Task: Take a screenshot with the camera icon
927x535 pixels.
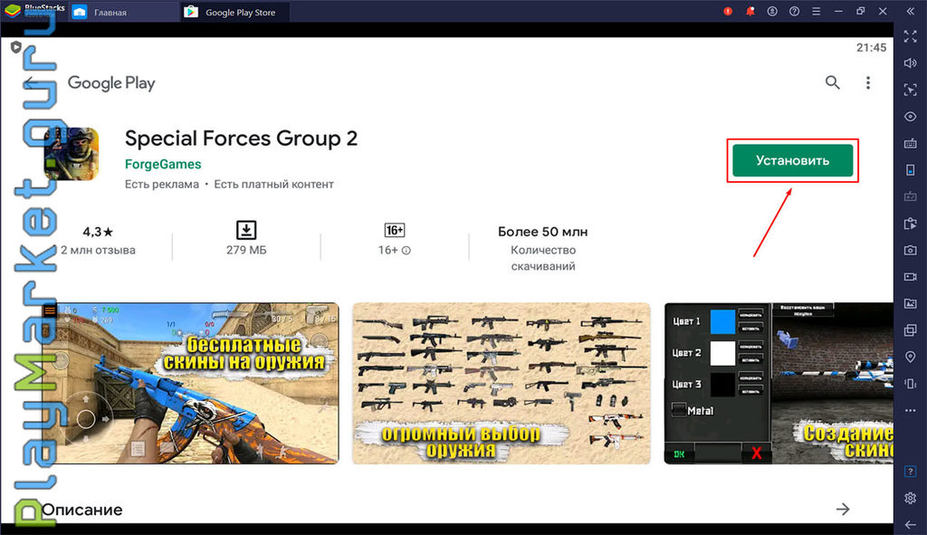Action: point(911,250)
